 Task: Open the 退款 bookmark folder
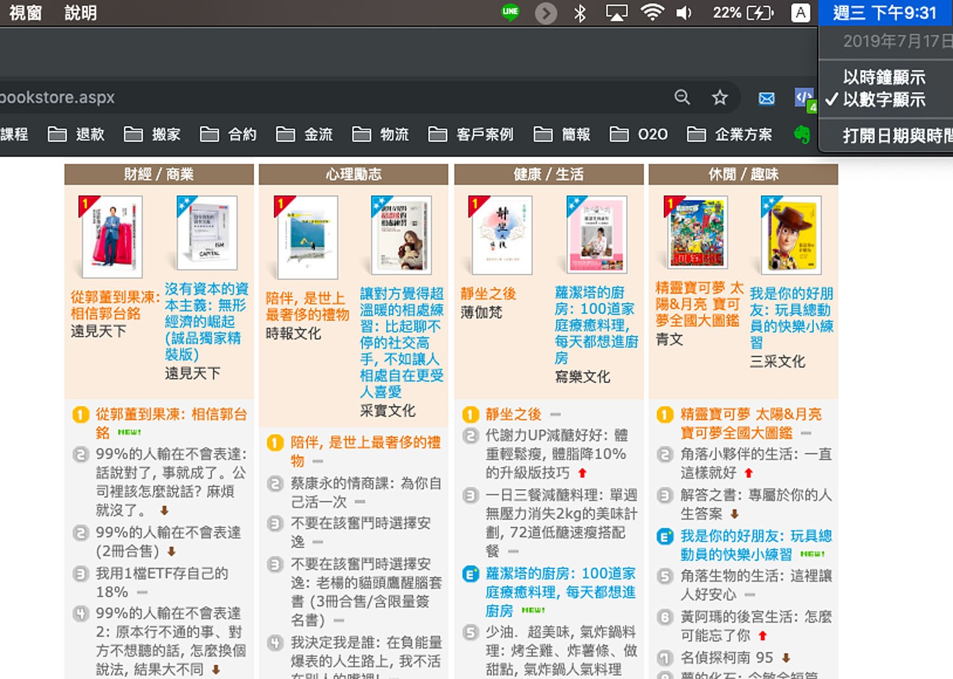click(76, 134)
